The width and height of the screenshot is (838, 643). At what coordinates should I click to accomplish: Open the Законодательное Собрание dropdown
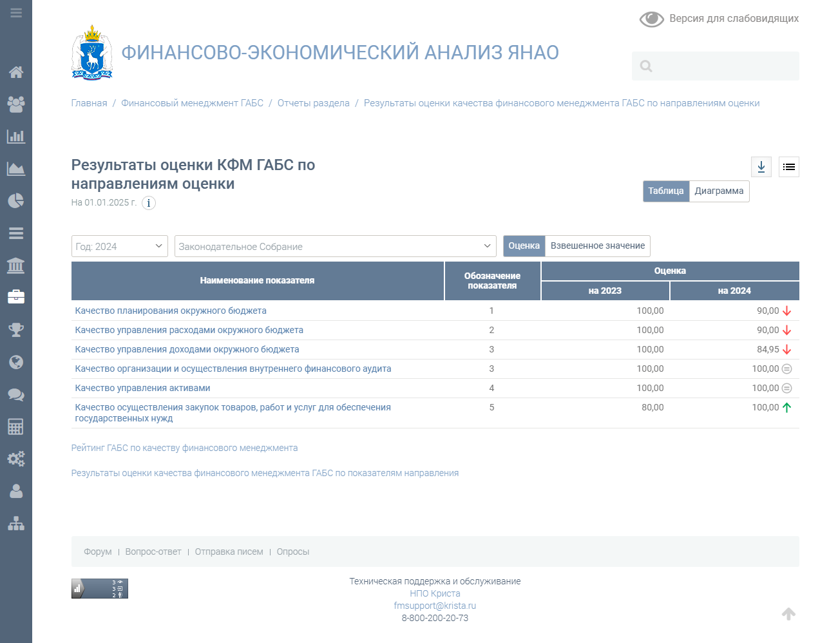click(335, 246)
